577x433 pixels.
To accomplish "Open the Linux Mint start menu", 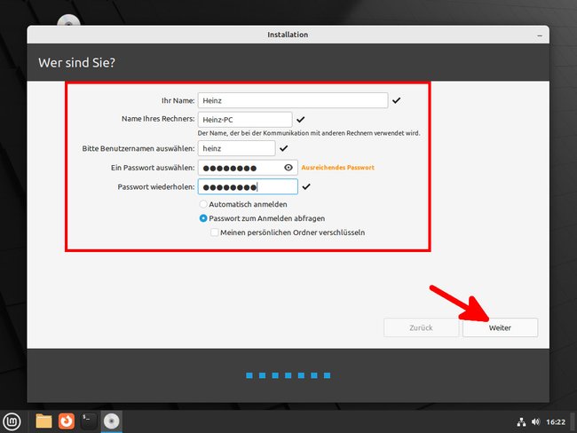I will (x=12, y=421).
